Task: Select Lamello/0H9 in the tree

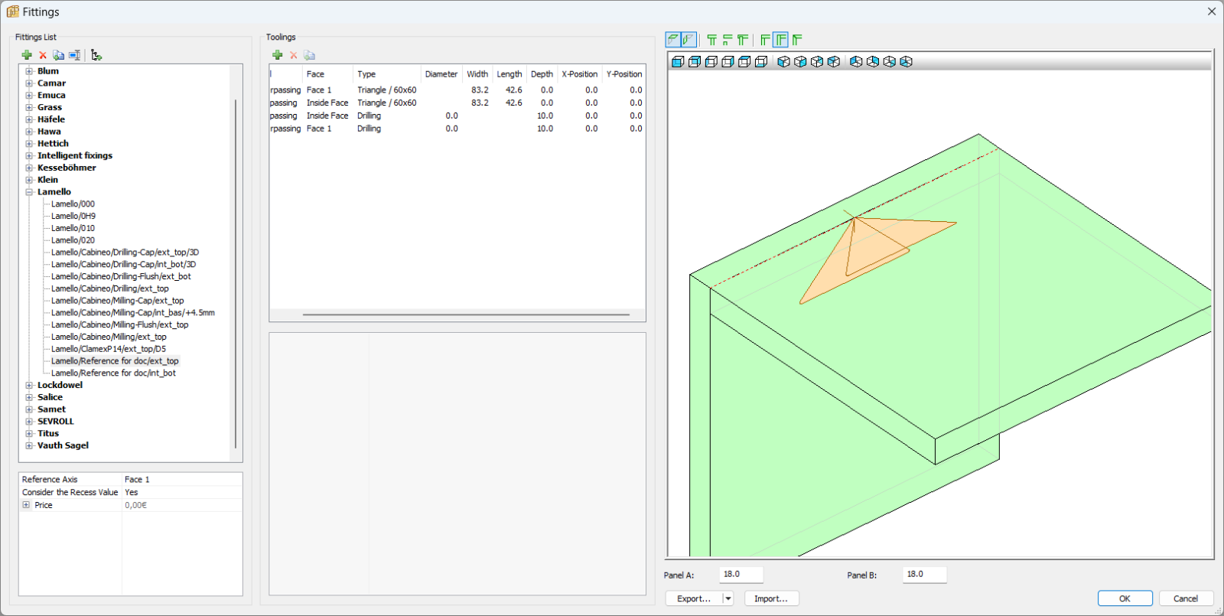Action: click(73, 217)
